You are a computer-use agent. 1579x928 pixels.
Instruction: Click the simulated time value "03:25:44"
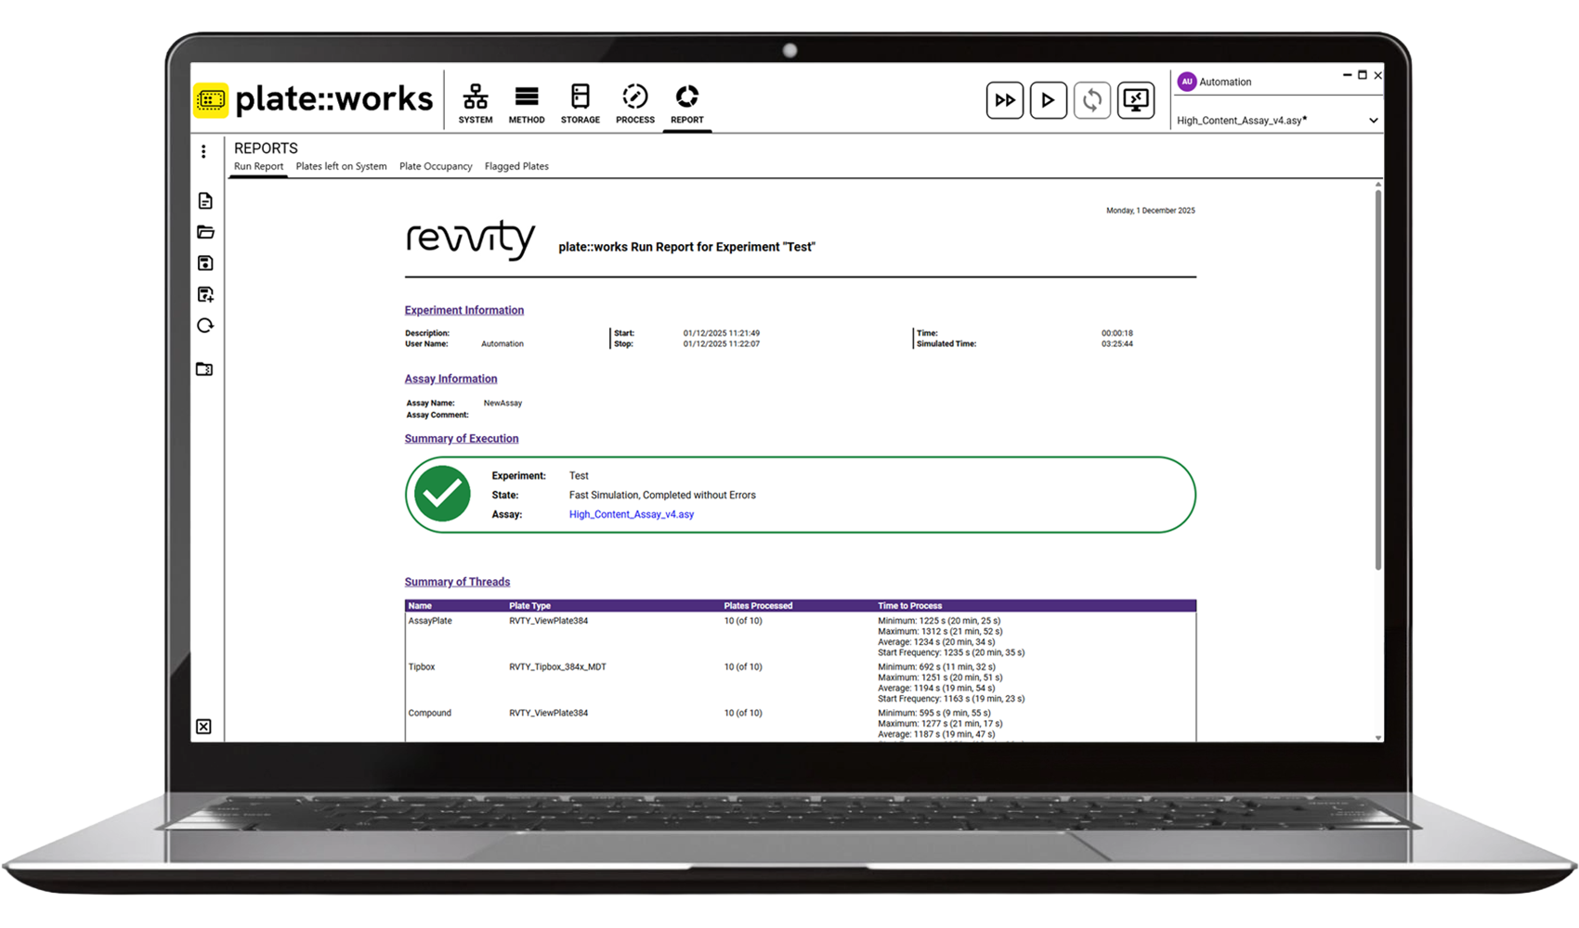click(x=1117, y=344)
